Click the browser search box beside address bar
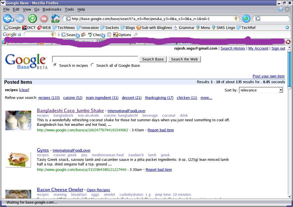 point(271,19)
